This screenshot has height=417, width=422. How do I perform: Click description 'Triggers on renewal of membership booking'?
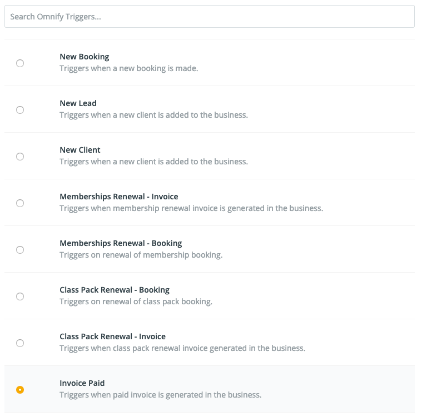click(141, 255)
